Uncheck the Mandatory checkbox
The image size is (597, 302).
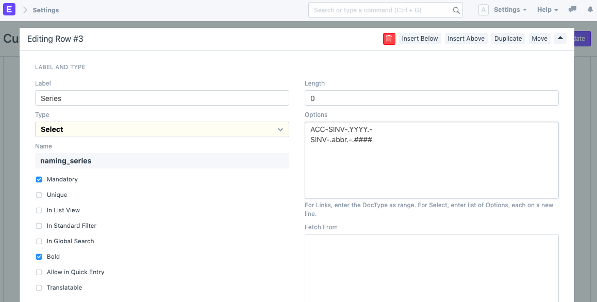click(x=39, y=179)
